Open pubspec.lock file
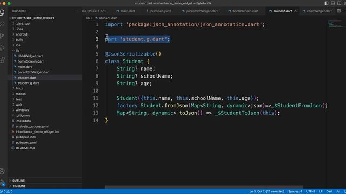Screen dimensions: 346x194 pos(26,137)
